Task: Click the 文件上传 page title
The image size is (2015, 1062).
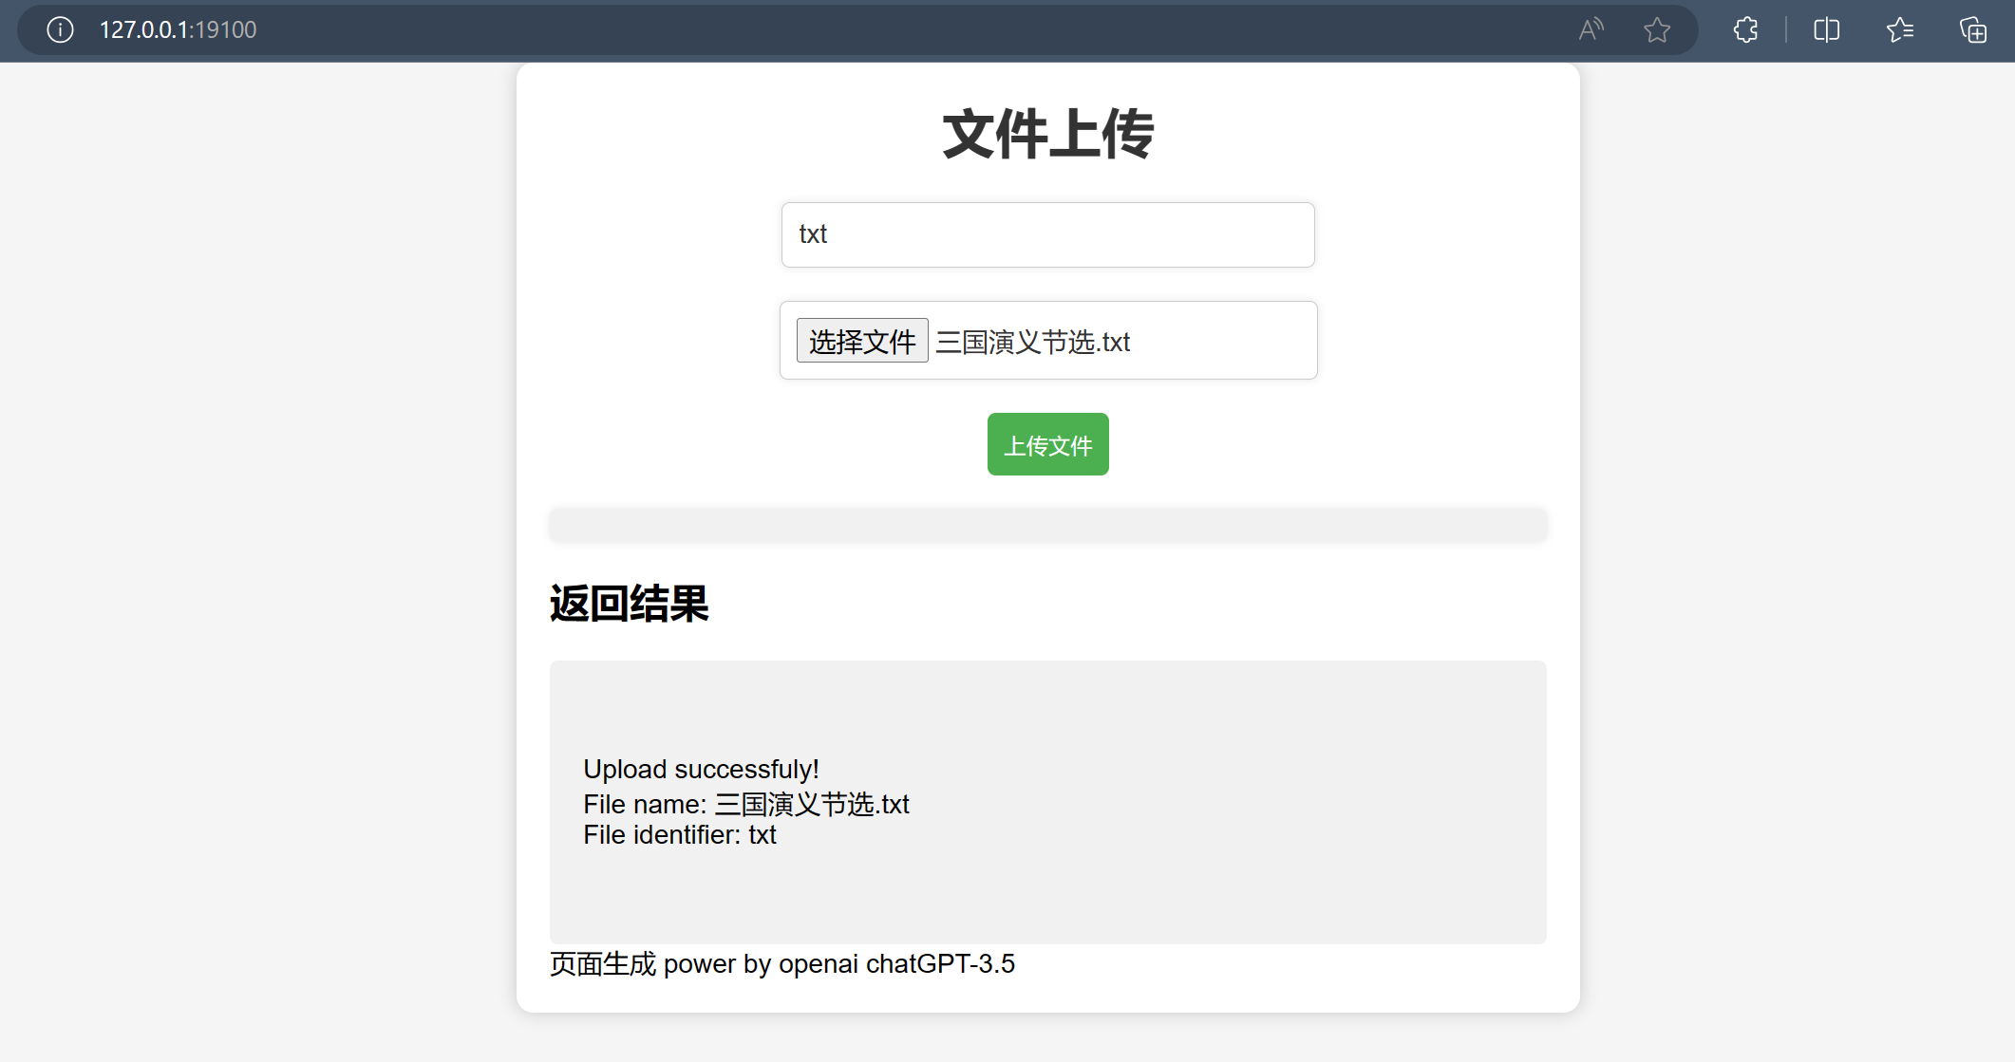Action: 1047,134
